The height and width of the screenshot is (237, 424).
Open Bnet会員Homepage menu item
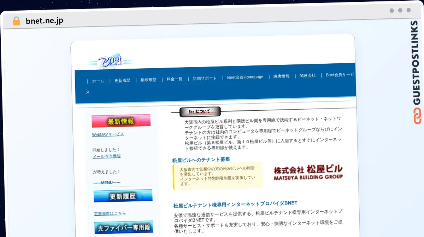tap(245, 77)
